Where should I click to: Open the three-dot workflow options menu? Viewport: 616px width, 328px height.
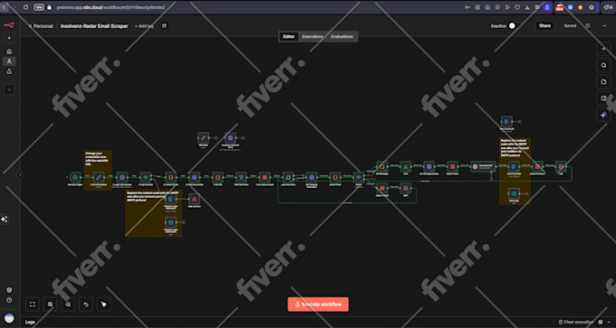point(604,26)
